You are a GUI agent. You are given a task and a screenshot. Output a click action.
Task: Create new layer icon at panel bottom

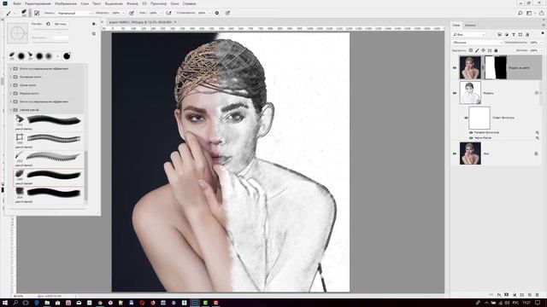pyautogui.click(x=530, y=295)
